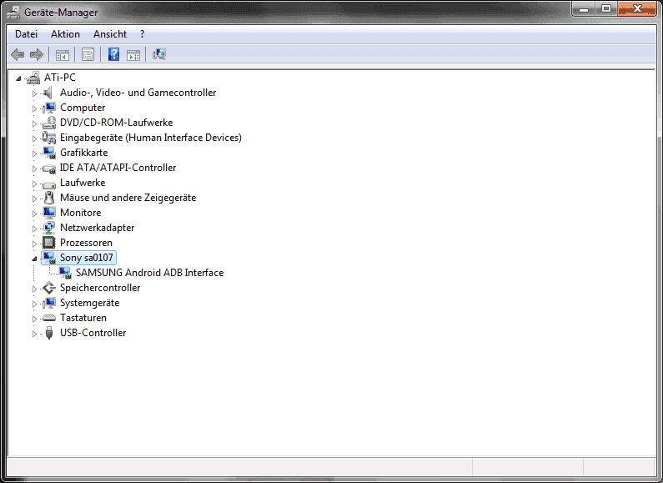Scan for hardware changes toolbar icon
The height and width of the screenshot is (483, 663).
tap(159, 54)
